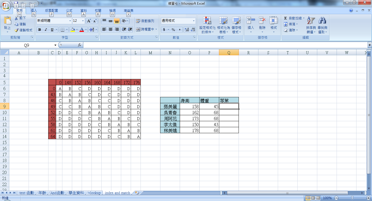Click the Increase Font Size icon
The image size is (372, 201).
[x=89, y=21]
